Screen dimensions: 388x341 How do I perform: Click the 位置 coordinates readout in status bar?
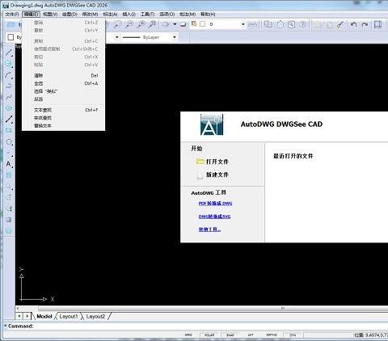pos(371,335)
